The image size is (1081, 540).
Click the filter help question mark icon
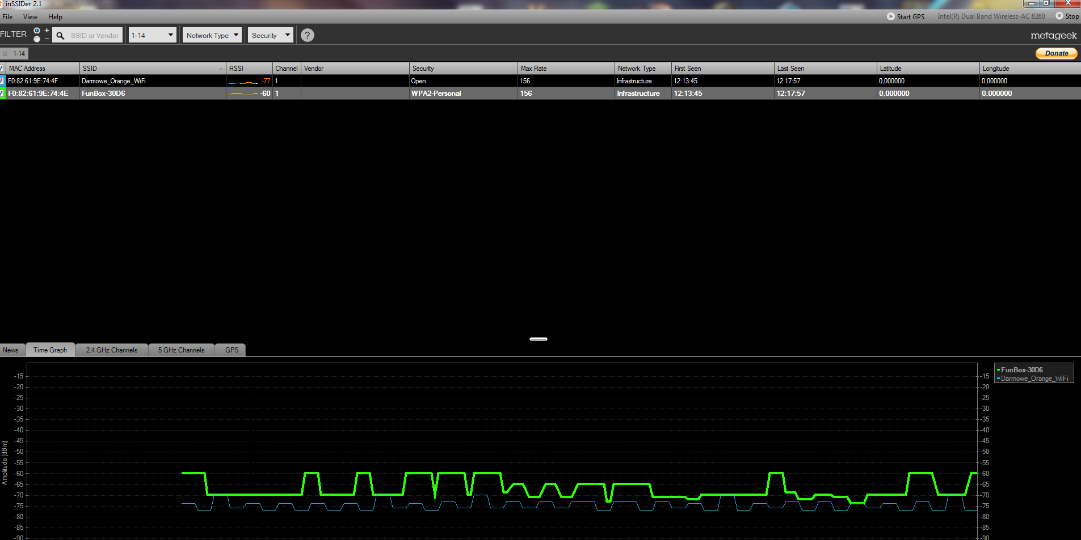coord(307,35)
